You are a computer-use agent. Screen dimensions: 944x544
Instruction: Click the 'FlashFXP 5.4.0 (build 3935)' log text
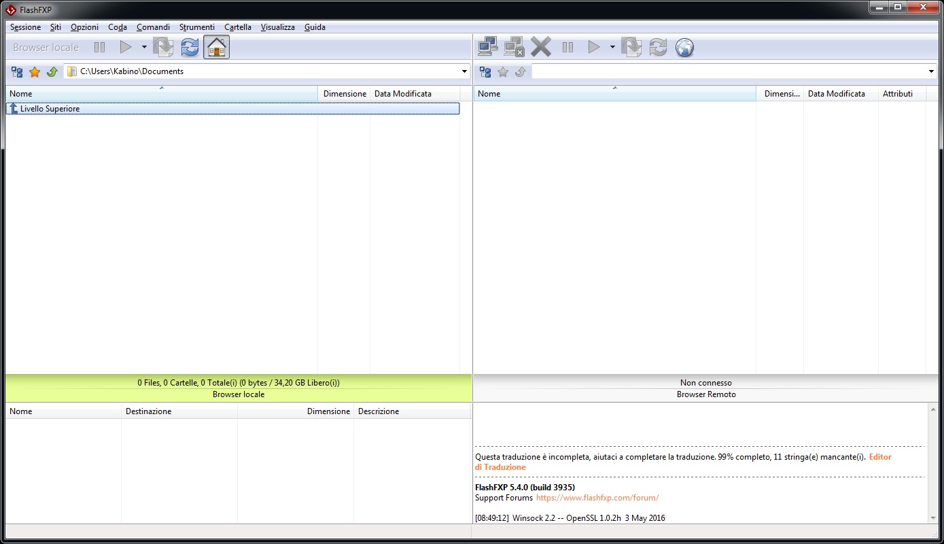pyautogui.click(x=525, y=488)
